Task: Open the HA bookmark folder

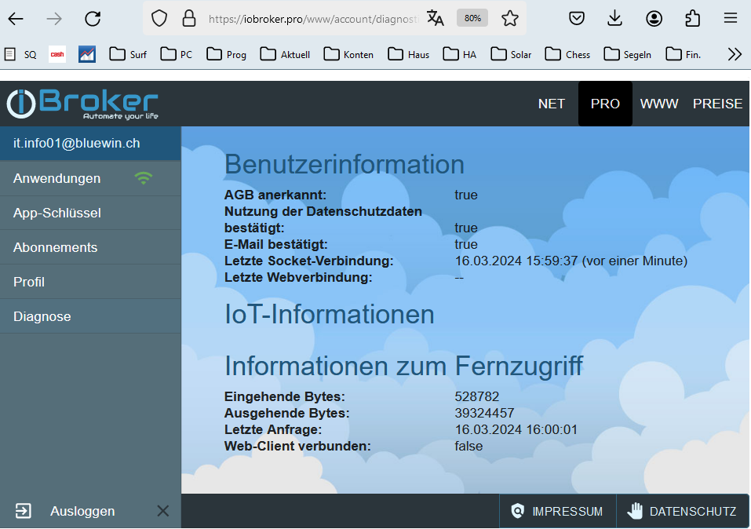Action: [460, 54]
